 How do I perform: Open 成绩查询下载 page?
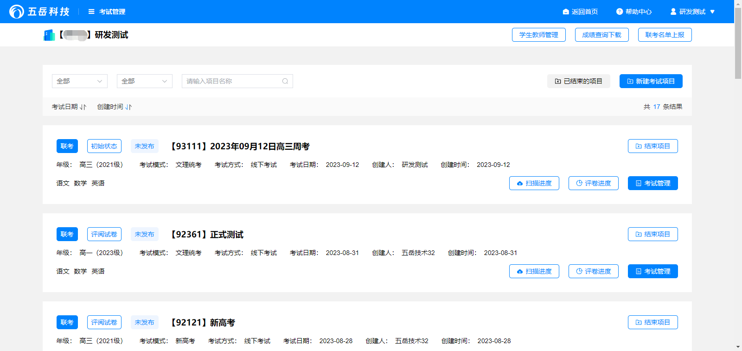point(601,35)
